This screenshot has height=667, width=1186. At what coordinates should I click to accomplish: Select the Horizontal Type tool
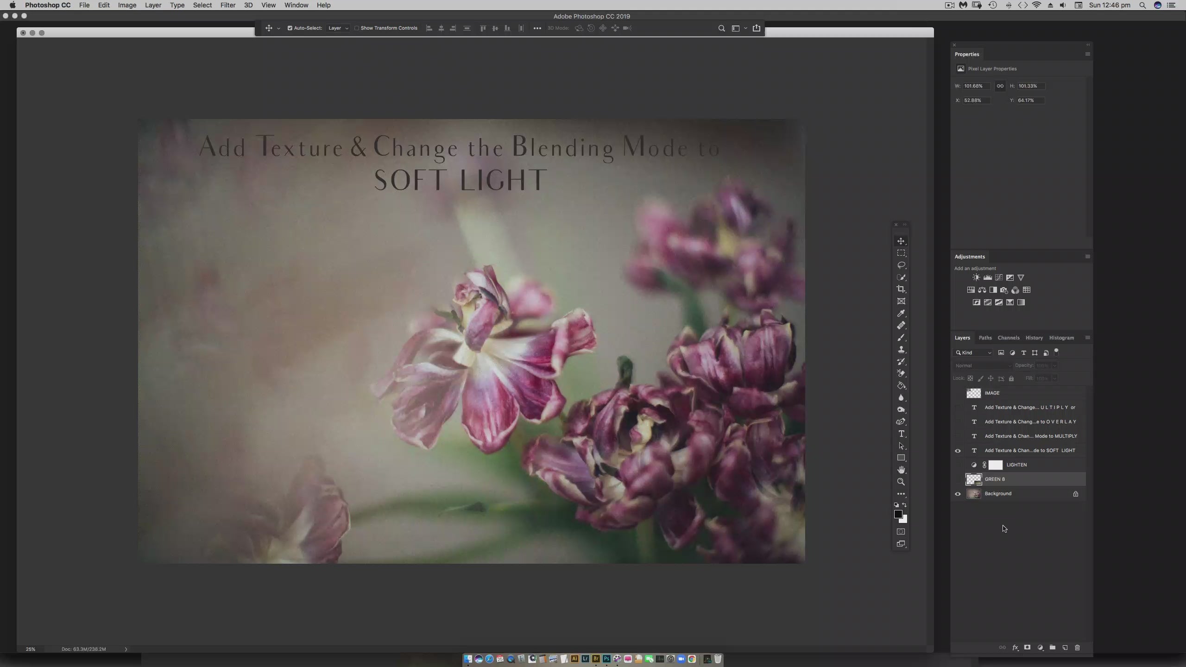point(901,434)
